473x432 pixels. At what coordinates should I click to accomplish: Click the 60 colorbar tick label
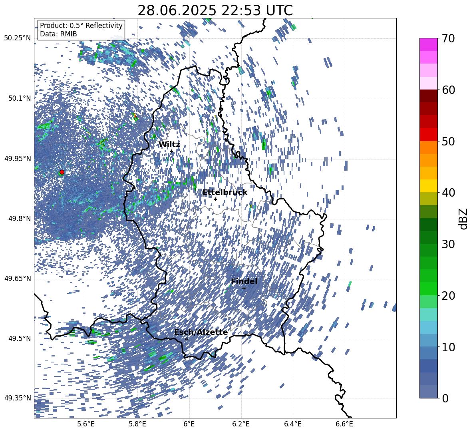[449, 90]
